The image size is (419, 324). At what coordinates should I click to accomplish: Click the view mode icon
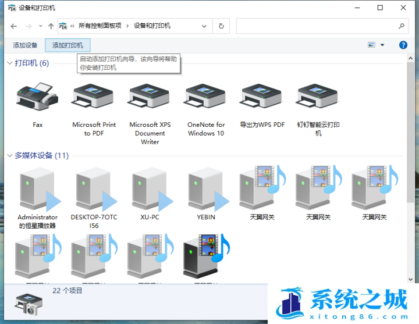coord(371,45)
